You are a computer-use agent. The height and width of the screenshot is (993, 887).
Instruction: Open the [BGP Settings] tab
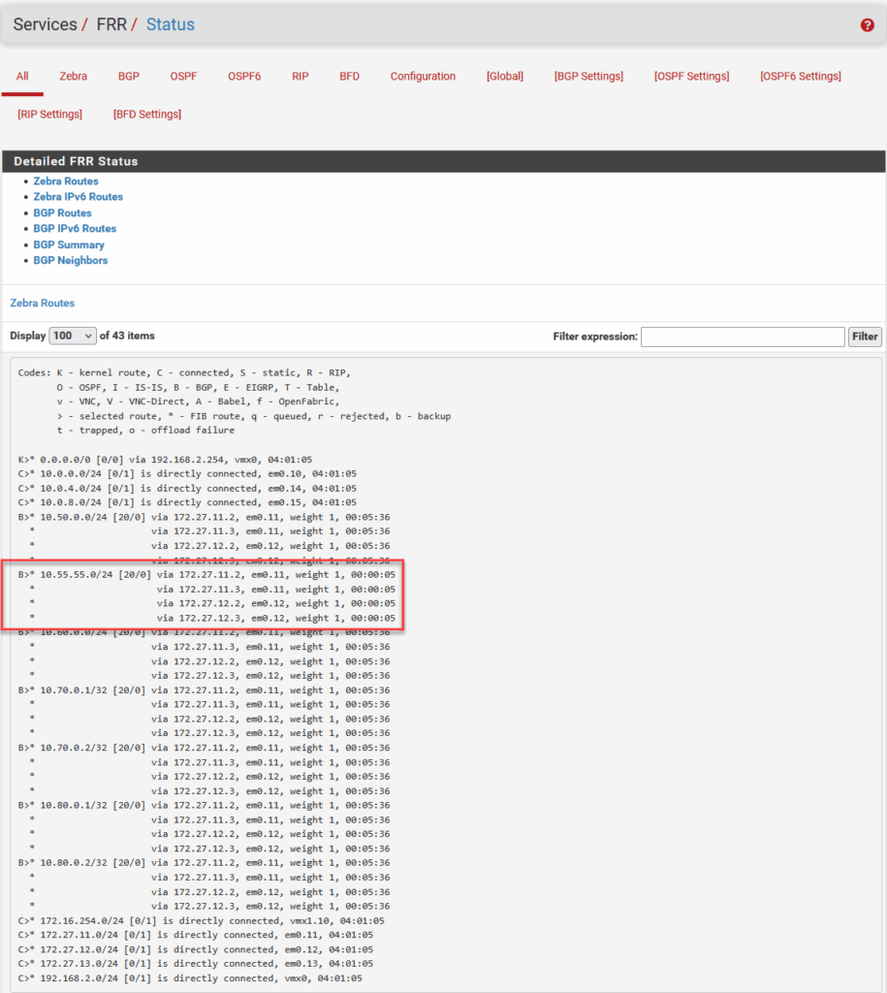click(x=588, y=77)
